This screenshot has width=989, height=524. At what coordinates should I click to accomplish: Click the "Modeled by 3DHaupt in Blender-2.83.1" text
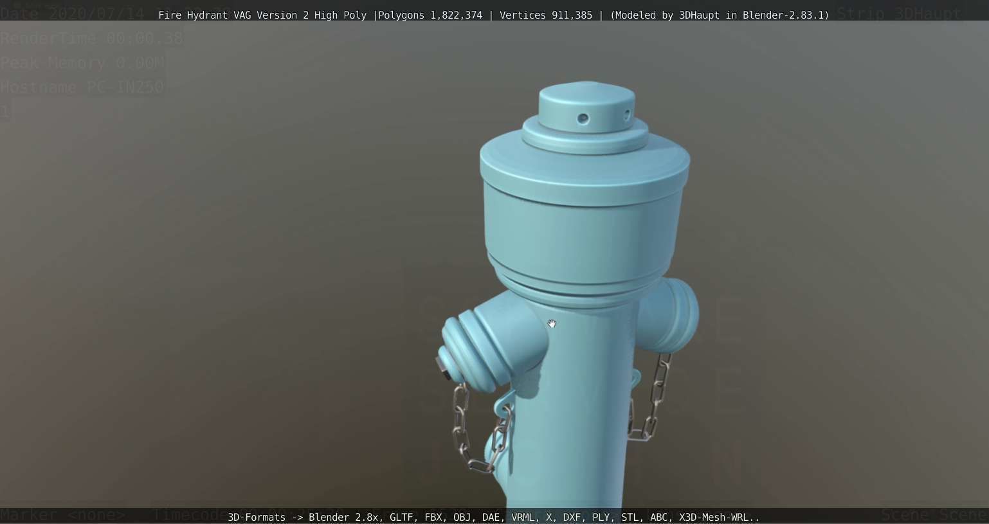click(719, 15)
